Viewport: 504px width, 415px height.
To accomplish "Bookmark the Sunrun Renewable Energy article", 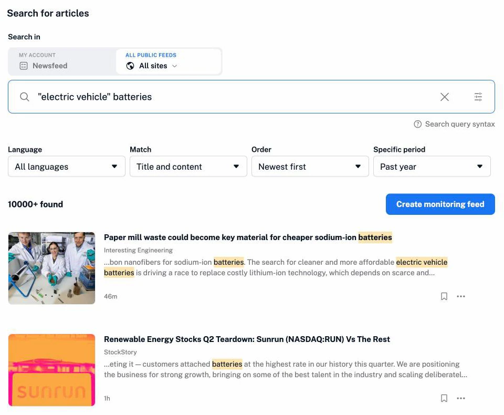I will [x=444, y=398].
